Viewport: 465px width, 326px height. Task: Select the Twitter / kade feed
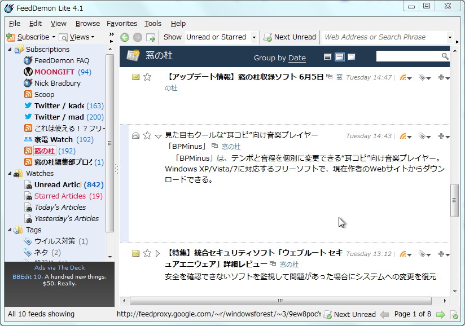pos(64,106)
